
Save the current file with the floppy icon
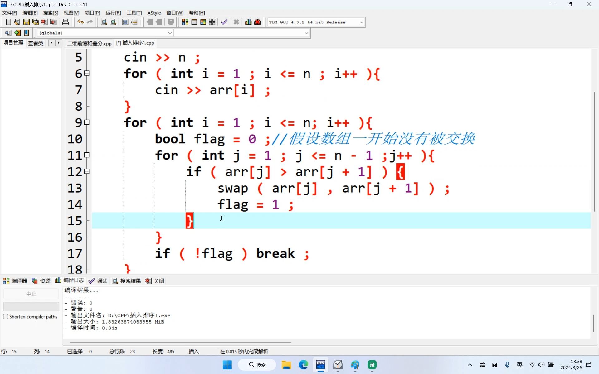[27, 22]
